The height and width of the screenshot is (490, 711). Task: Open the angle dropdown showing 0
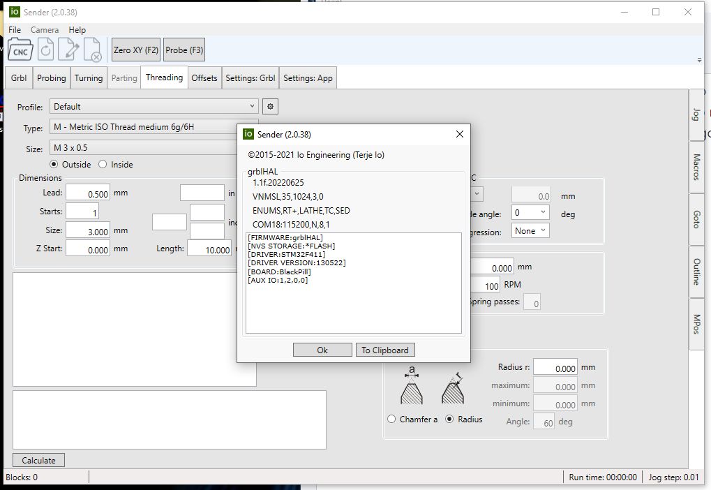[x=530, y=212]
